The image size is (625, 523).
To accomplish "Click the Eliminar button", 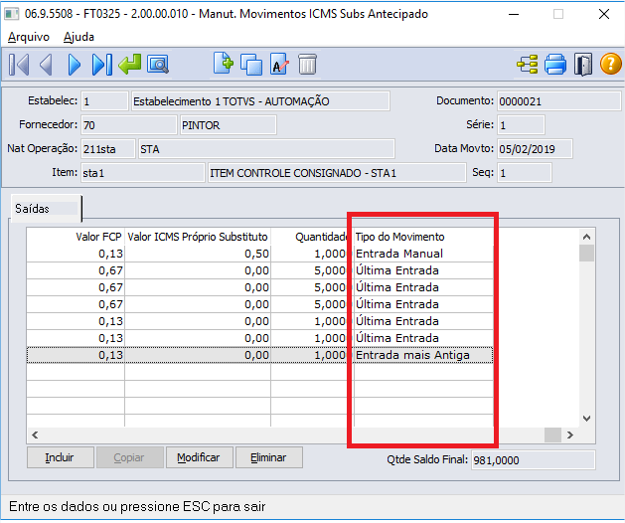I will (269, 457).
